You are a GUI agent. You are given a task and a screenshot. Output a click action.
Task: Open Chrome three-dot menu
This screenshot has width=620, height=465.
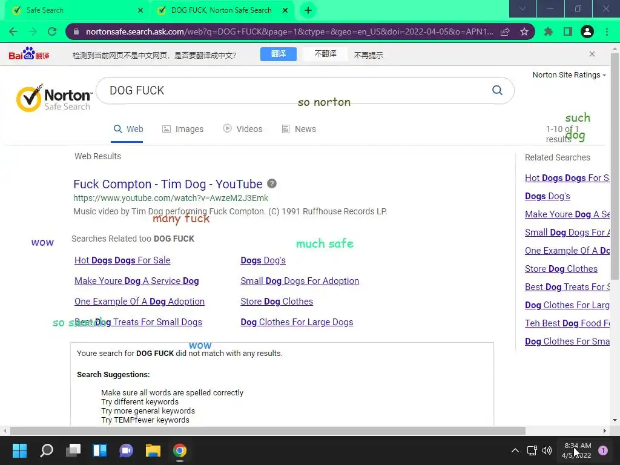(607, 31)
